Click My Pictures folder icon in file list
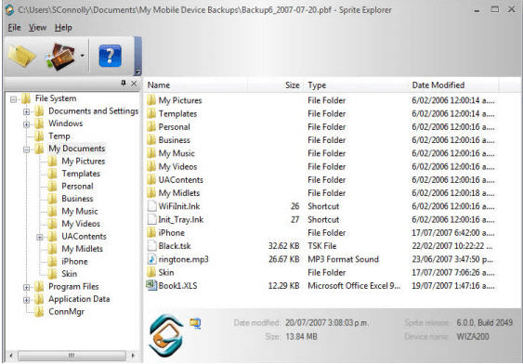The image size is (523, 364). [151, 100]
